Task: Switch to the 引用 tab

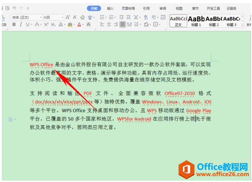Action: 146,9
